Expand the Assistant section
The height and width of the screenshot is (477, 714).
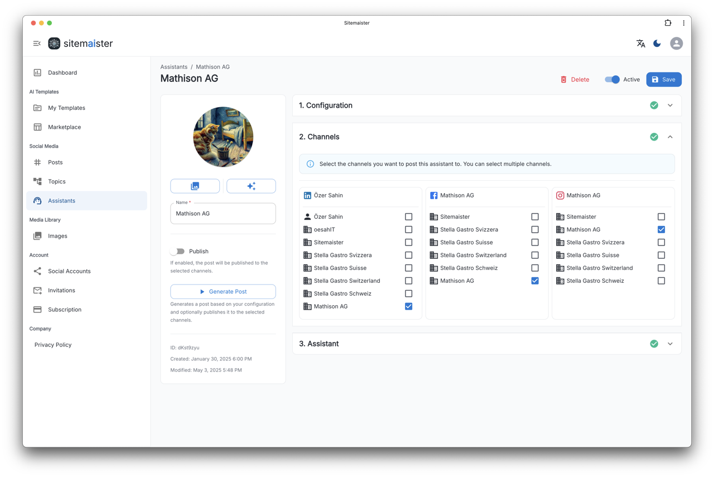click(x=670, y=344)
